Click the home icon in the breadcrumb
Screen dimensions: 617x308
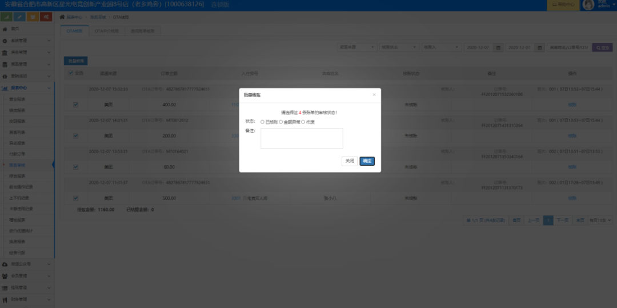[x=62, y=17]
